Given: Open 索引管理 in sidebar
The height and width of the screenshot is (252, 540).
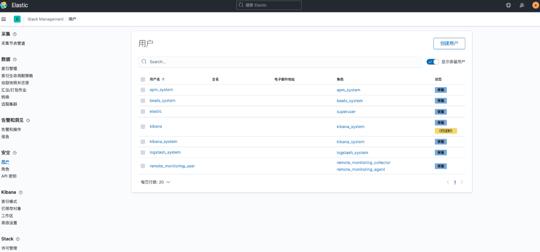Looking at the screenshot, I should click(9, 69).
